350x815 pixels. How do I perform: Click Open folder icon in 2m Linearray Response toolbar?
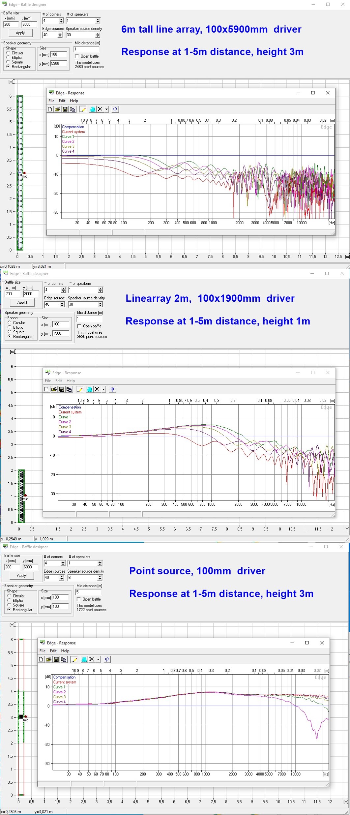point(54,389)
